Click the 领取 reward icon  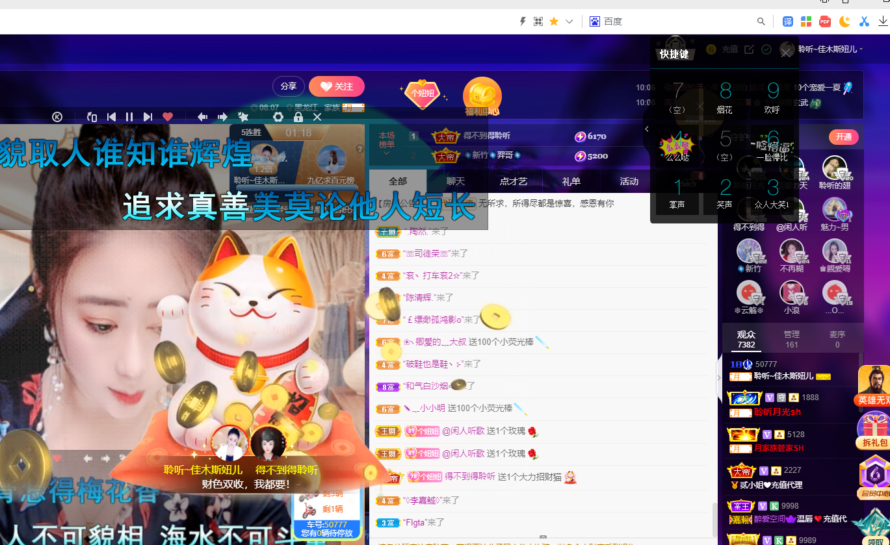click(x=874, y=526)
